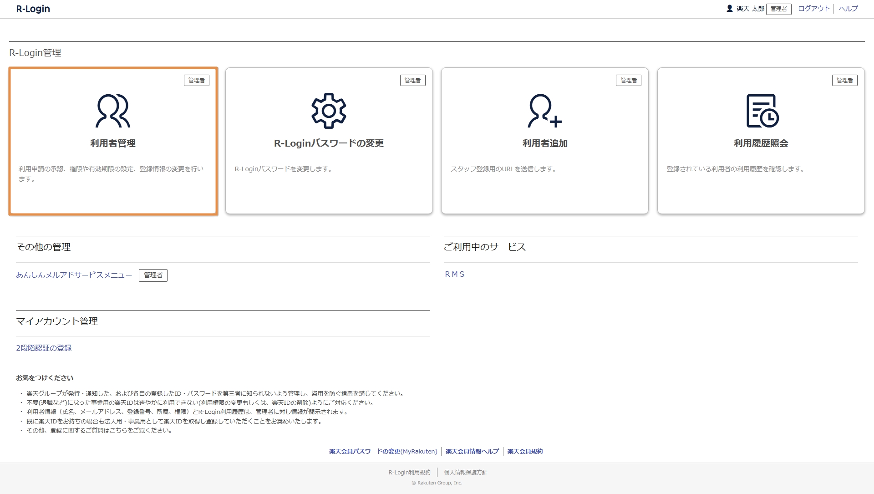
Task: Click 2段階認証の登録 link
Action: click(x=44, y=348)
